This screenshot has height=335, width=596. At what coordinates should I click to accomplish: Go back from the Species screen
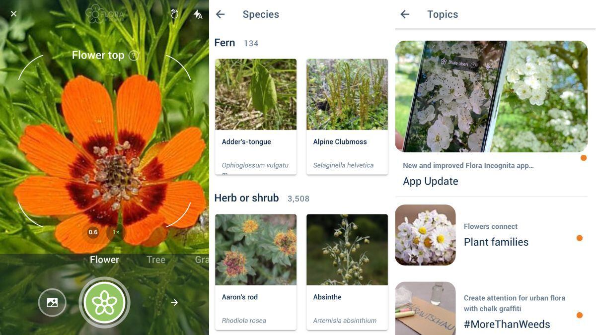221,14
